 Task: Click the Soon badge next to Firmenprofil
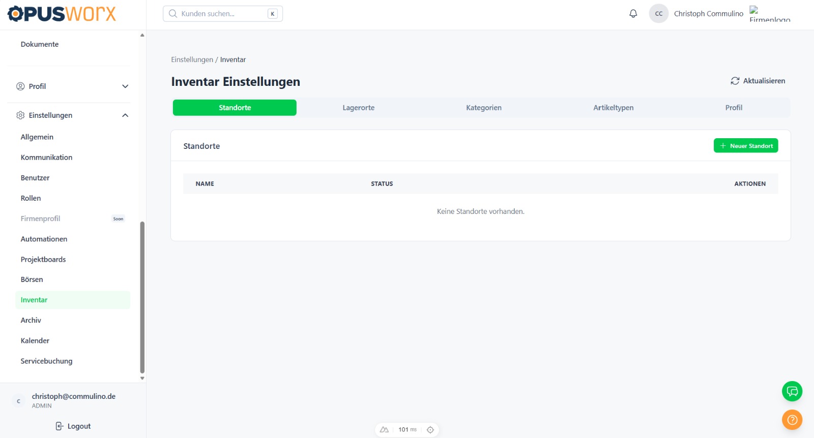(118, 219)
